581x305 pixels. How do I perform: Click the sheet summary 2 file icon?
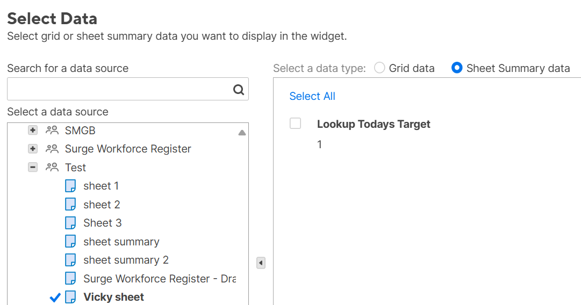(70, 260)
